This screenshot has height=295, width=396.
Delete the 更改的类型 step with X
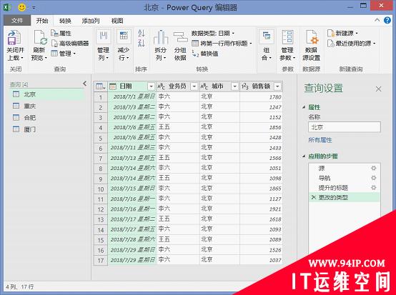point(314,197)
